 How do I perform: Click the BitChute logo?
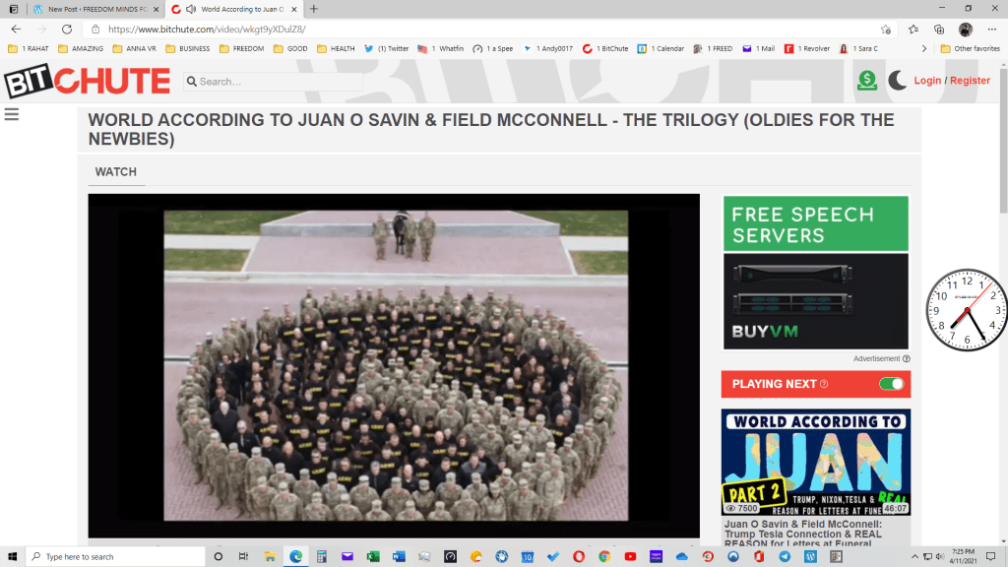[87, 81]
